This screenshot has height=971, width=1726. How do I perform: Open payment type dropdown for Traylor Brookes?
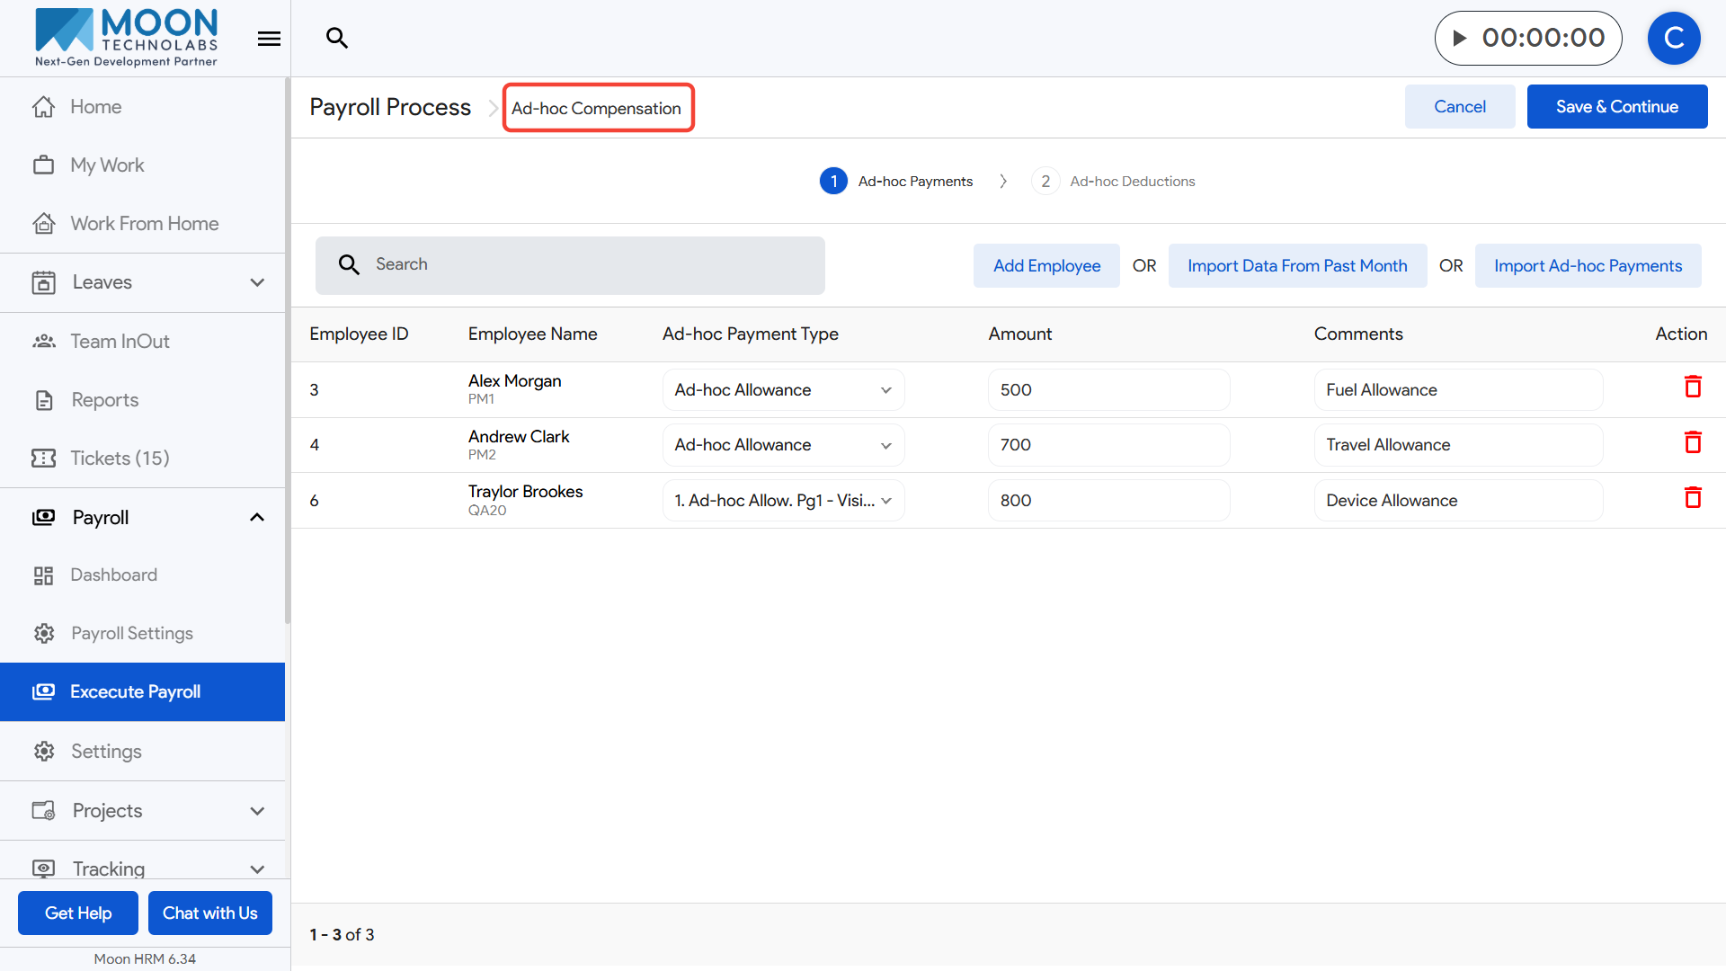[783, 501]
